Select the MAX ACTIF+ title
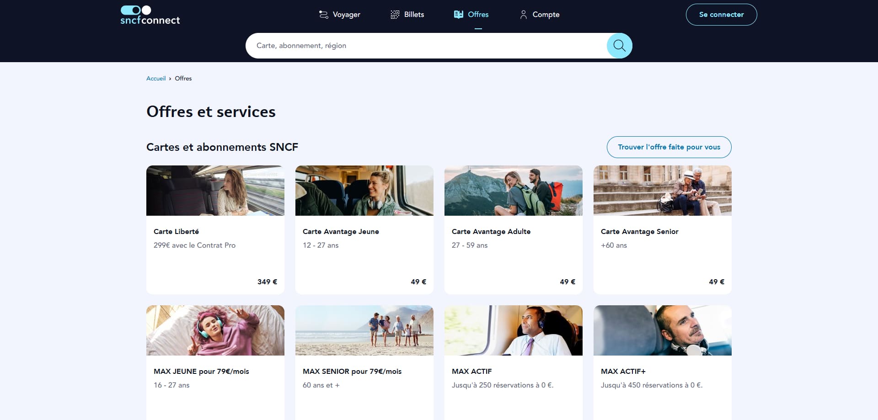 [623, 372]
